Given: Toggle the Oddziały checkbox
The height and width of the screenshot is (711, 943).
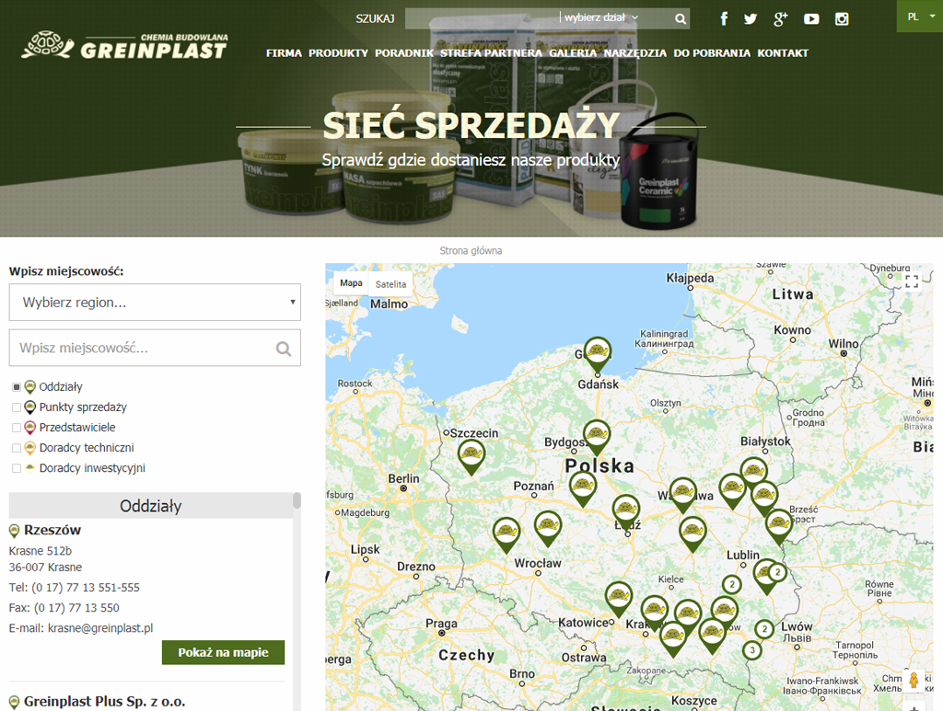Looking at the screenshot, I should 17,387.
